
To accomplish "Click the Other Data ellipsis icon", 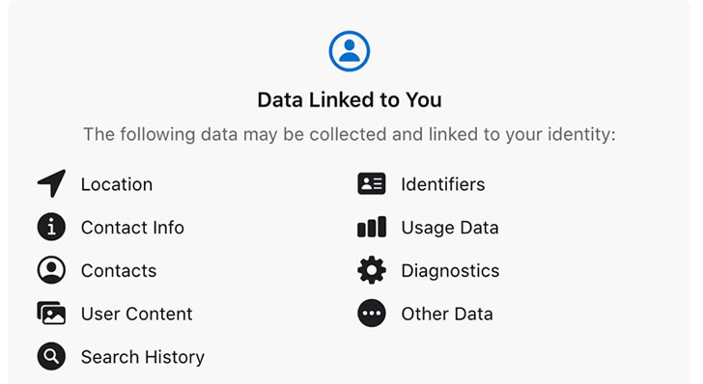I will 372,313.
